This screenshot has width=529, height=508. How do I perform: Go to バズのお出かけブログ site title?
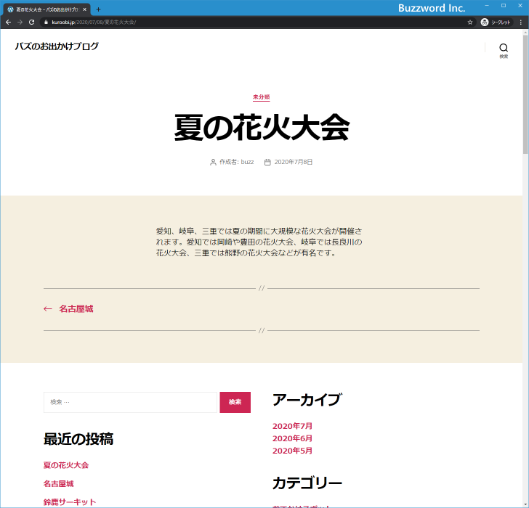tap(57, 46)
